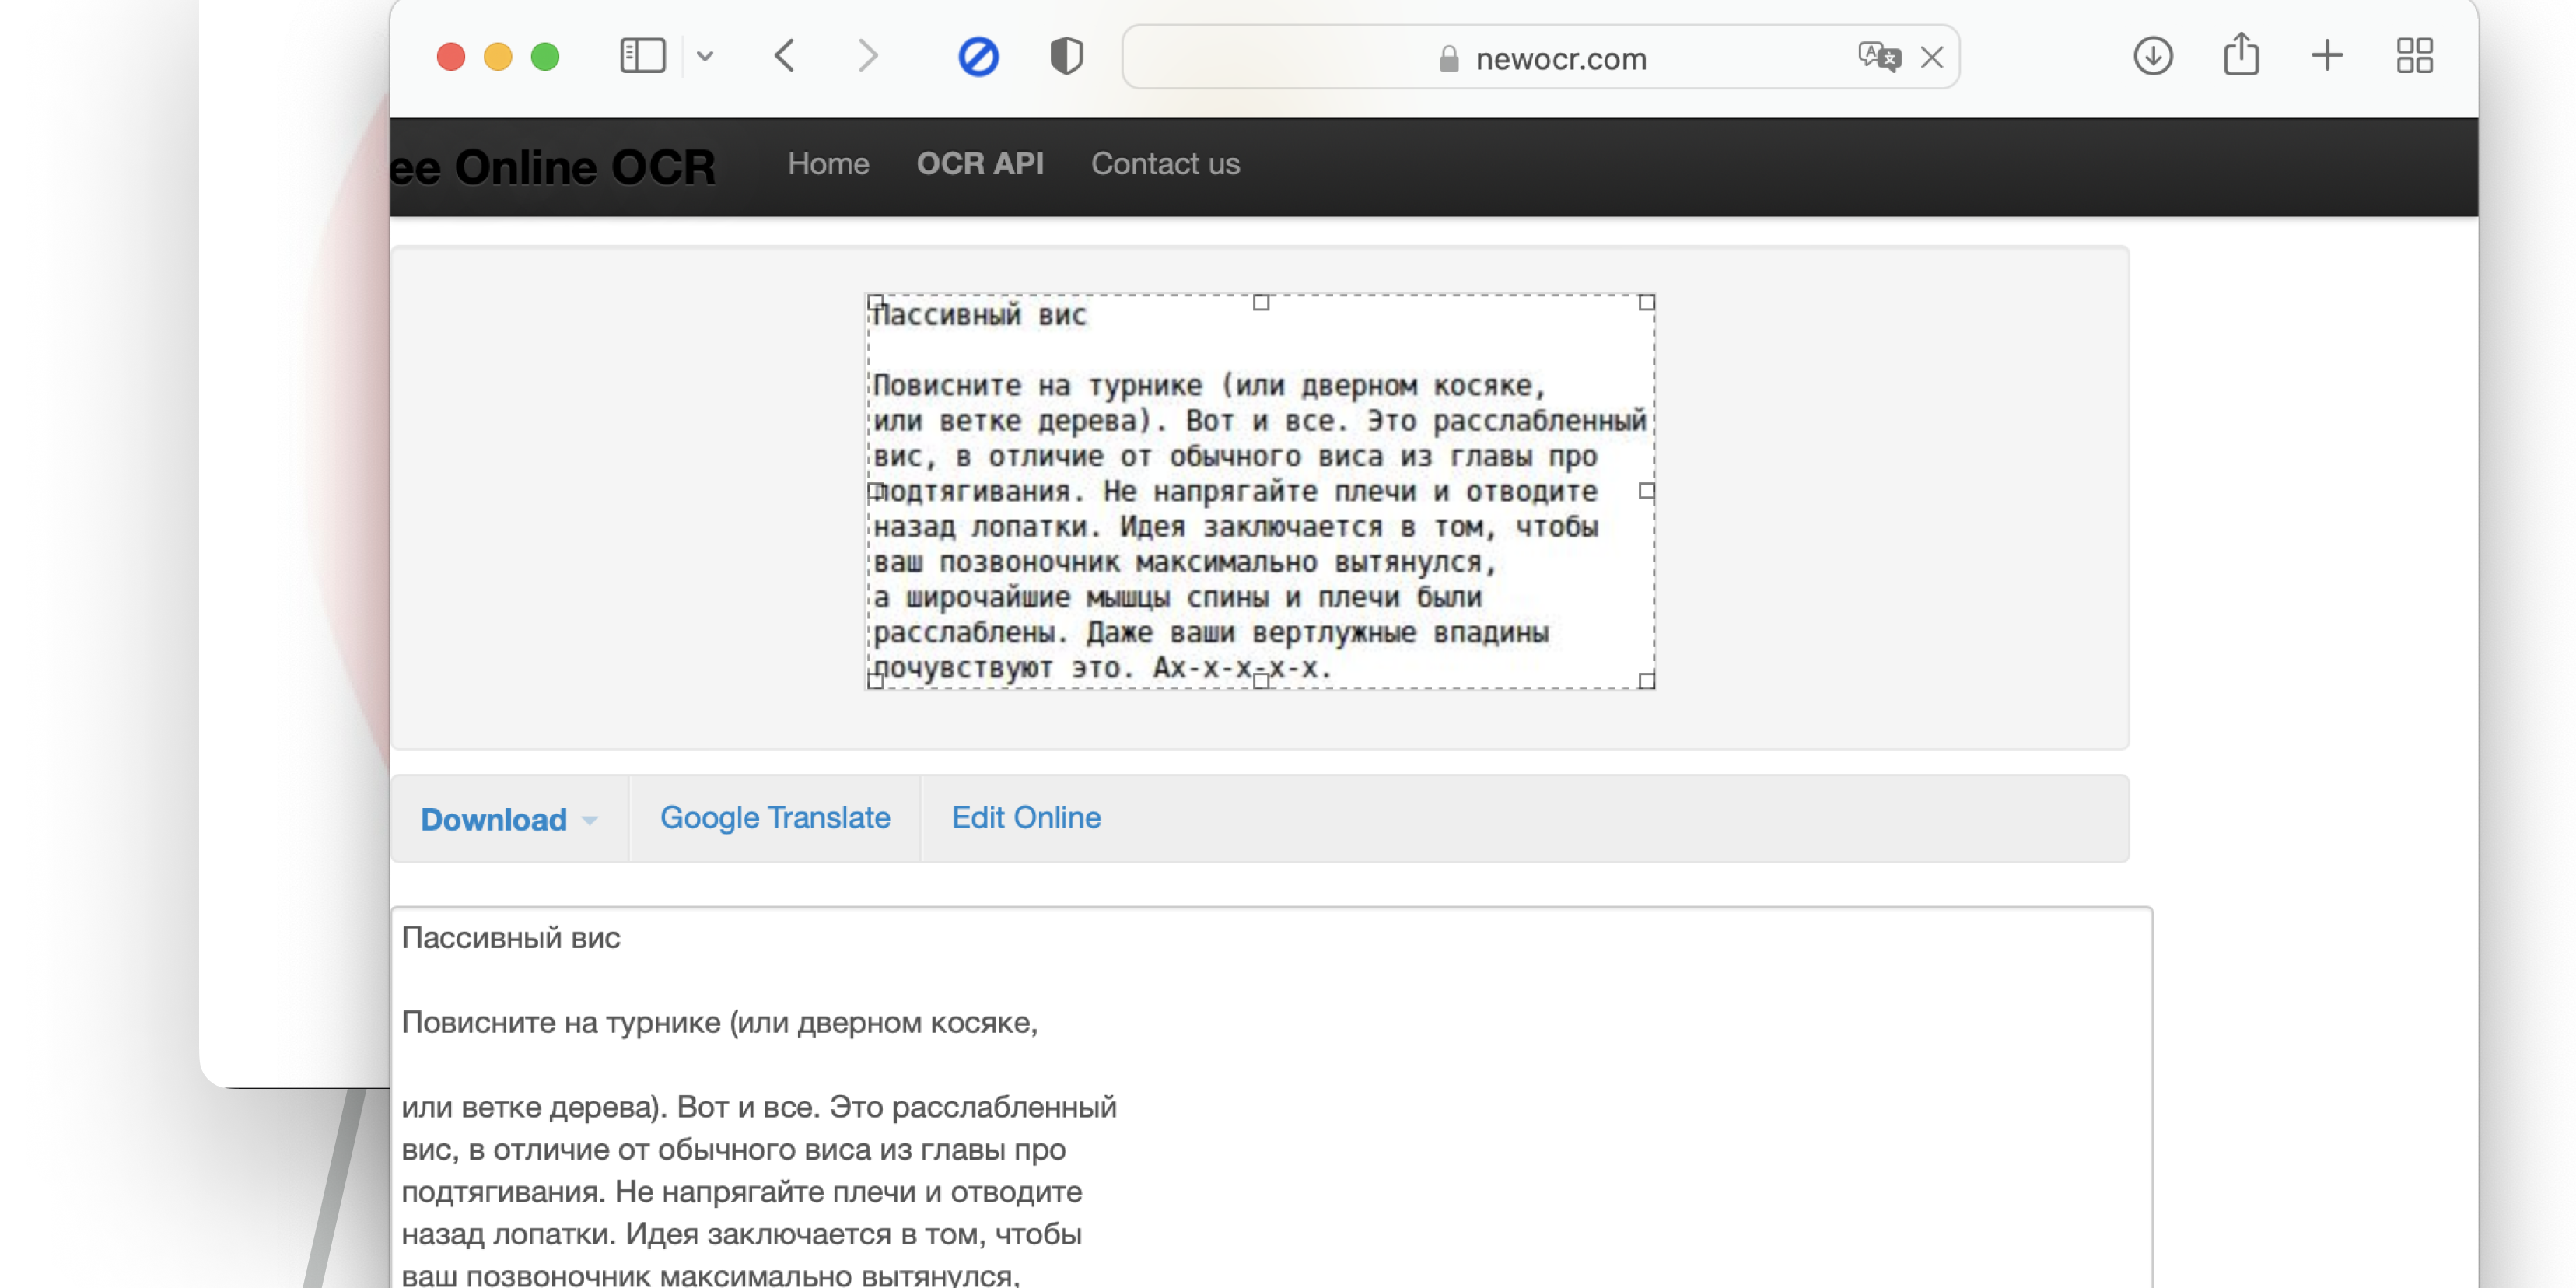Show downloads with the download arrow icon
The width and height of the screenshot is (2576, 1288).
(2152, 56)
